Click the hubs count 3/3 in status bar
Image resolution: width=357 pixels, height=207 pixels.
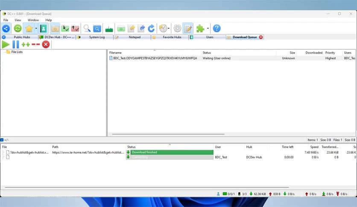tap(242, 194)
